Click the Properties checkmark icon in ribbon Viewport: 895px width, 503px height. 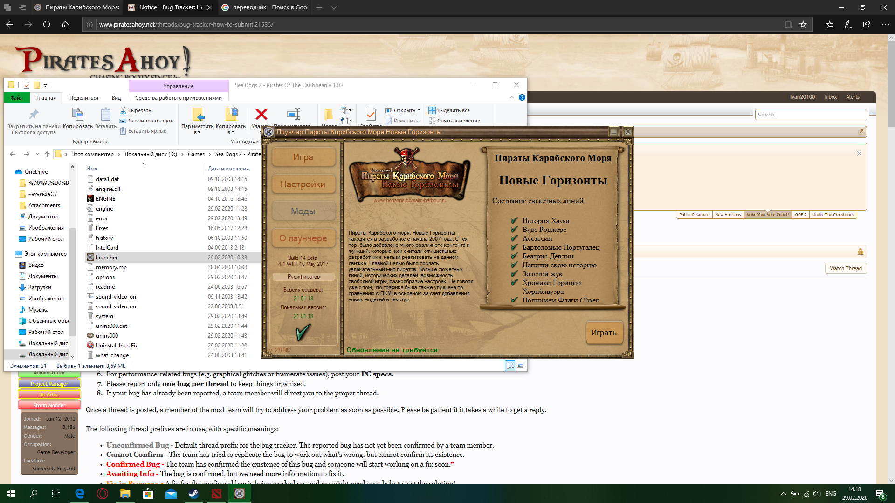[371, 114]
